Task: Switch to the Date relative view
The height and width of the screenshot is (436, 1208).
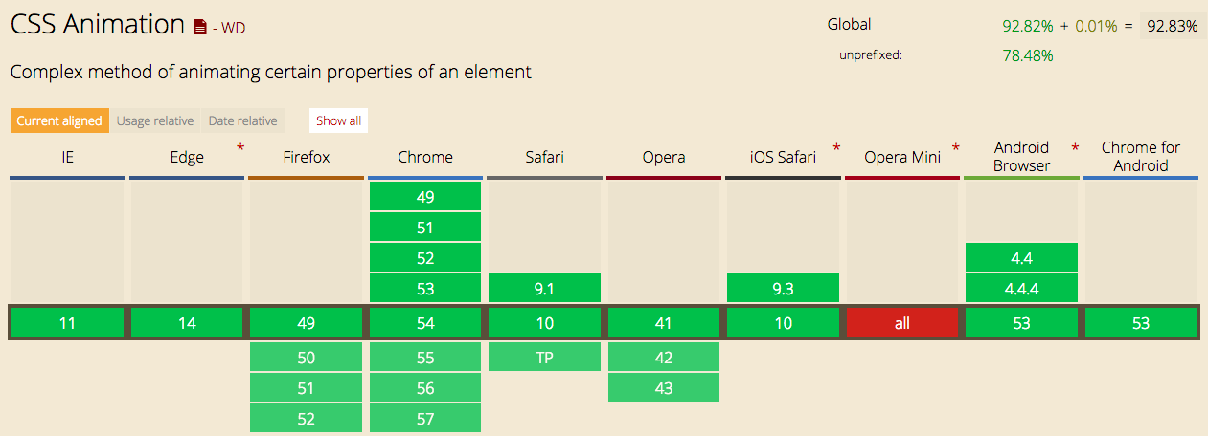Action: coord(243,120)
